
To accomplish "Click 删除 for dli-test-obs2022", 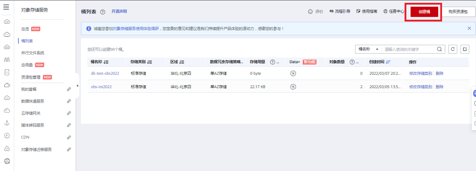I will (x=440, y=73).
